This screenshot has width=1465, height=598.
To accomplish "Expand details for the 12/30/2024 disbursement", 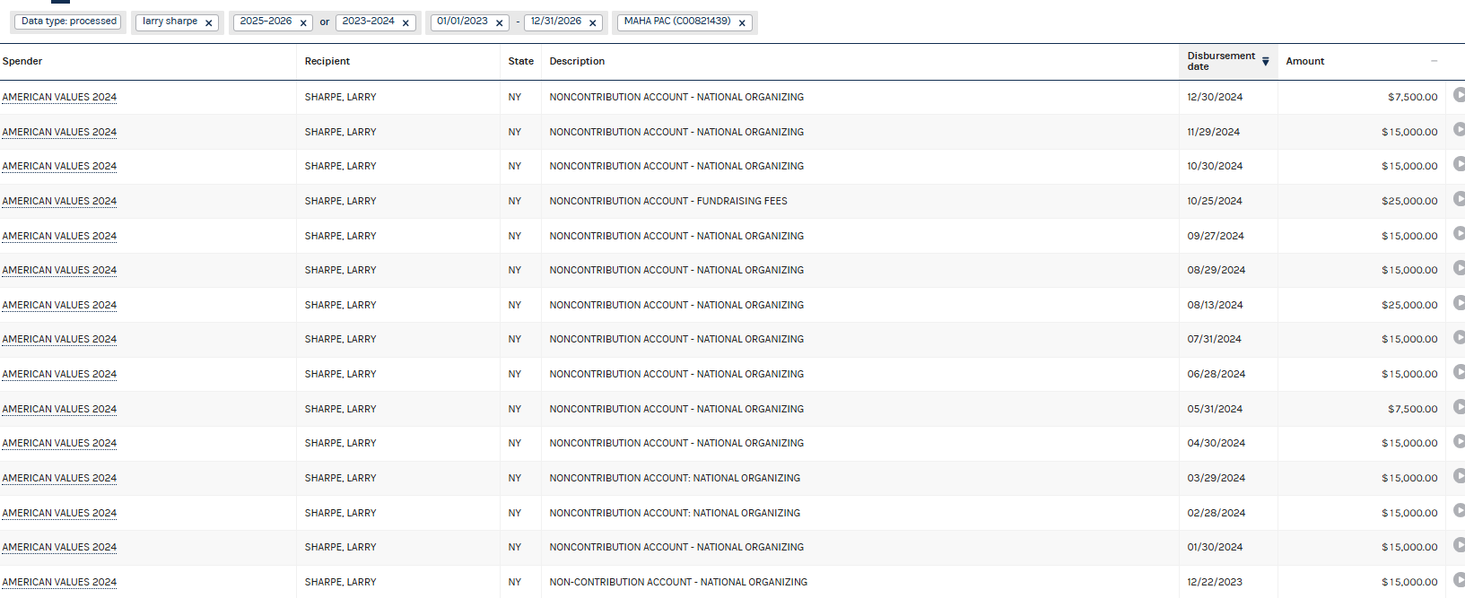I will [x=1459, y=95].
